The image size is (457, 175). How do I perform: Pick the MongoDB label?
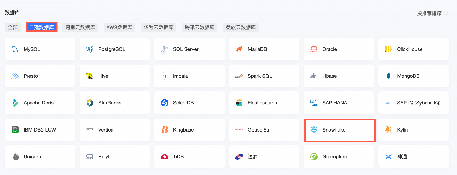point(409,76)
